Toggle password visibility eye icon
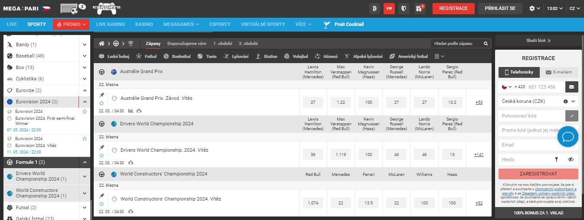This screenshot has width=584, height=220. point(571,159)
